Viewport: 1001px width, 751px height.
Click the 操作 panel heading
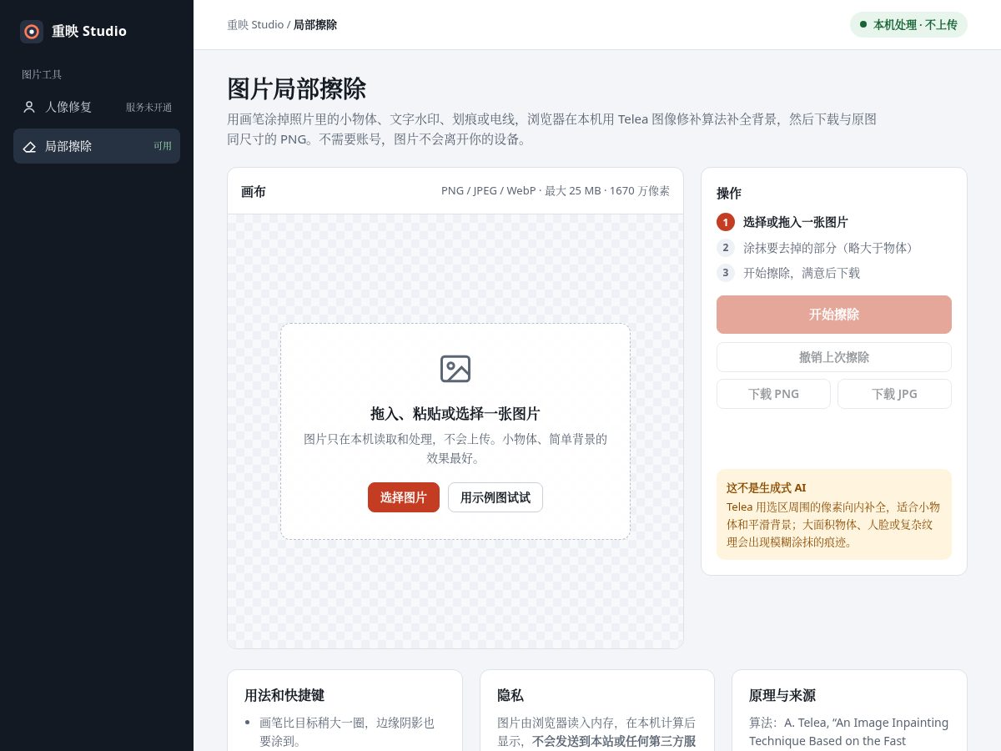click(729, 193)
